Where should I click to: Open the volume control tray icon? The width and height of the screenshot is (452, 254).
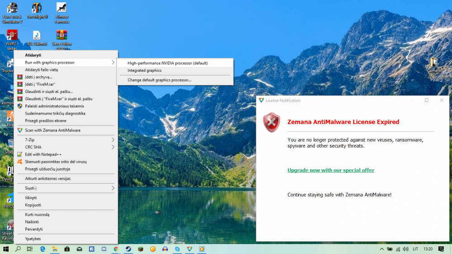(406, 249)
